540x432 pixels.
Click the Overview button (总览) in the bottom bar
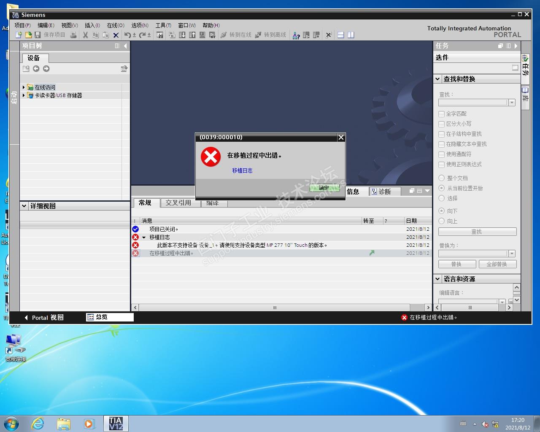click(110, 317)
